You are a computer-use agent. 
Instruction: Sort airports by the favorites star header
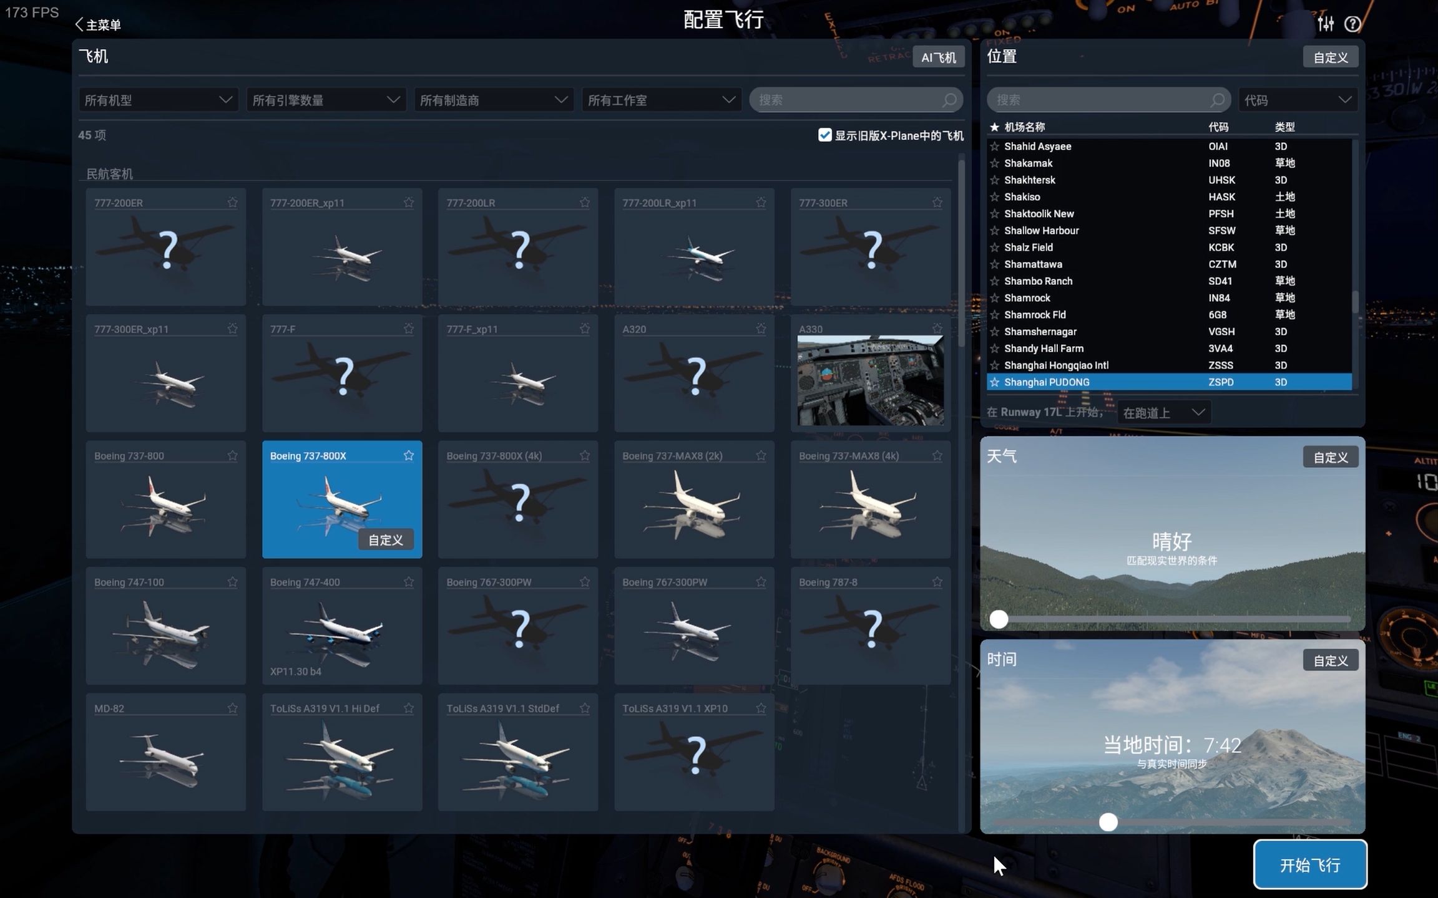click(x=995, y=127)
